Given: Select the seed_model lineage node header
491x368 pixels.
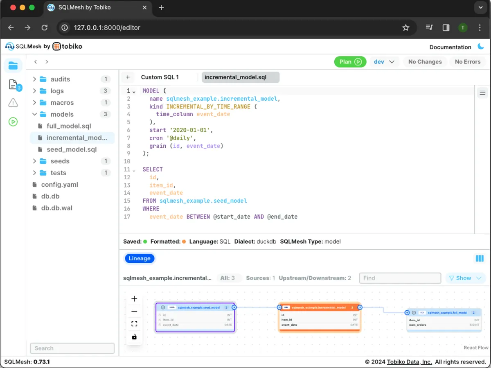Looking at the screenshot, I should pyautogui.click(x=195, y=307).
